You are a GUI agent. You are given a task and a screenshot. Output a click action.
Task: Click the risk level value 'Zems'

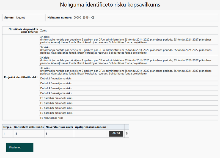(43, 31)
